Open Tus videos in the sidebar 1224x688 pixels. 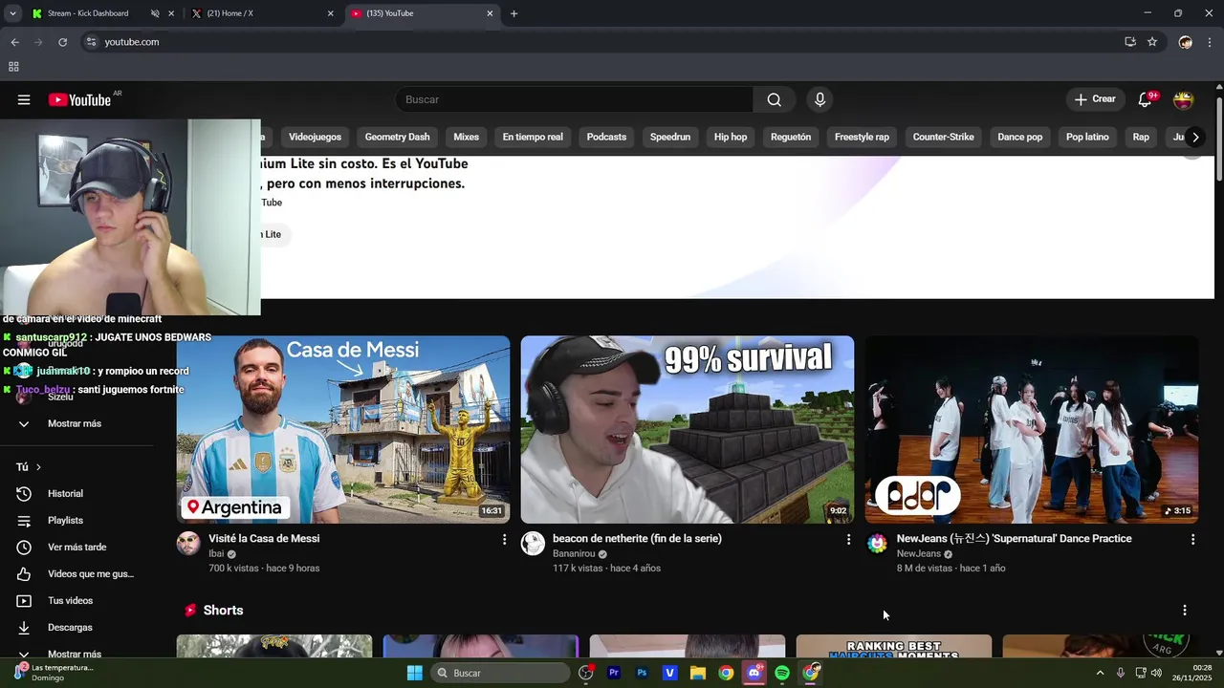point(70,601)
